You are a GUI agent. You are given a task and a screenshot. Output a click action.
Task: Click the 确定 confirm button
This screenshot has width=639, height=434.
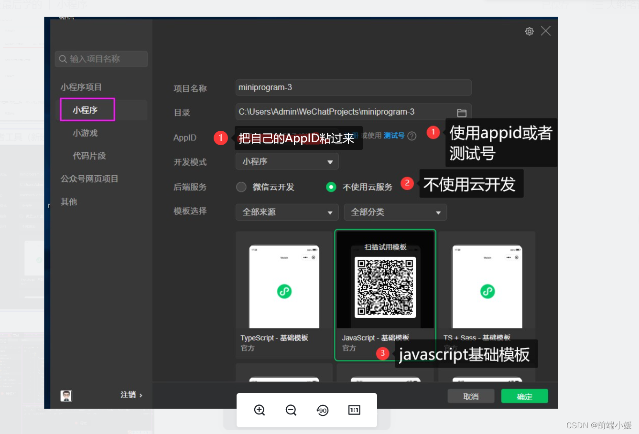[525, 396]
